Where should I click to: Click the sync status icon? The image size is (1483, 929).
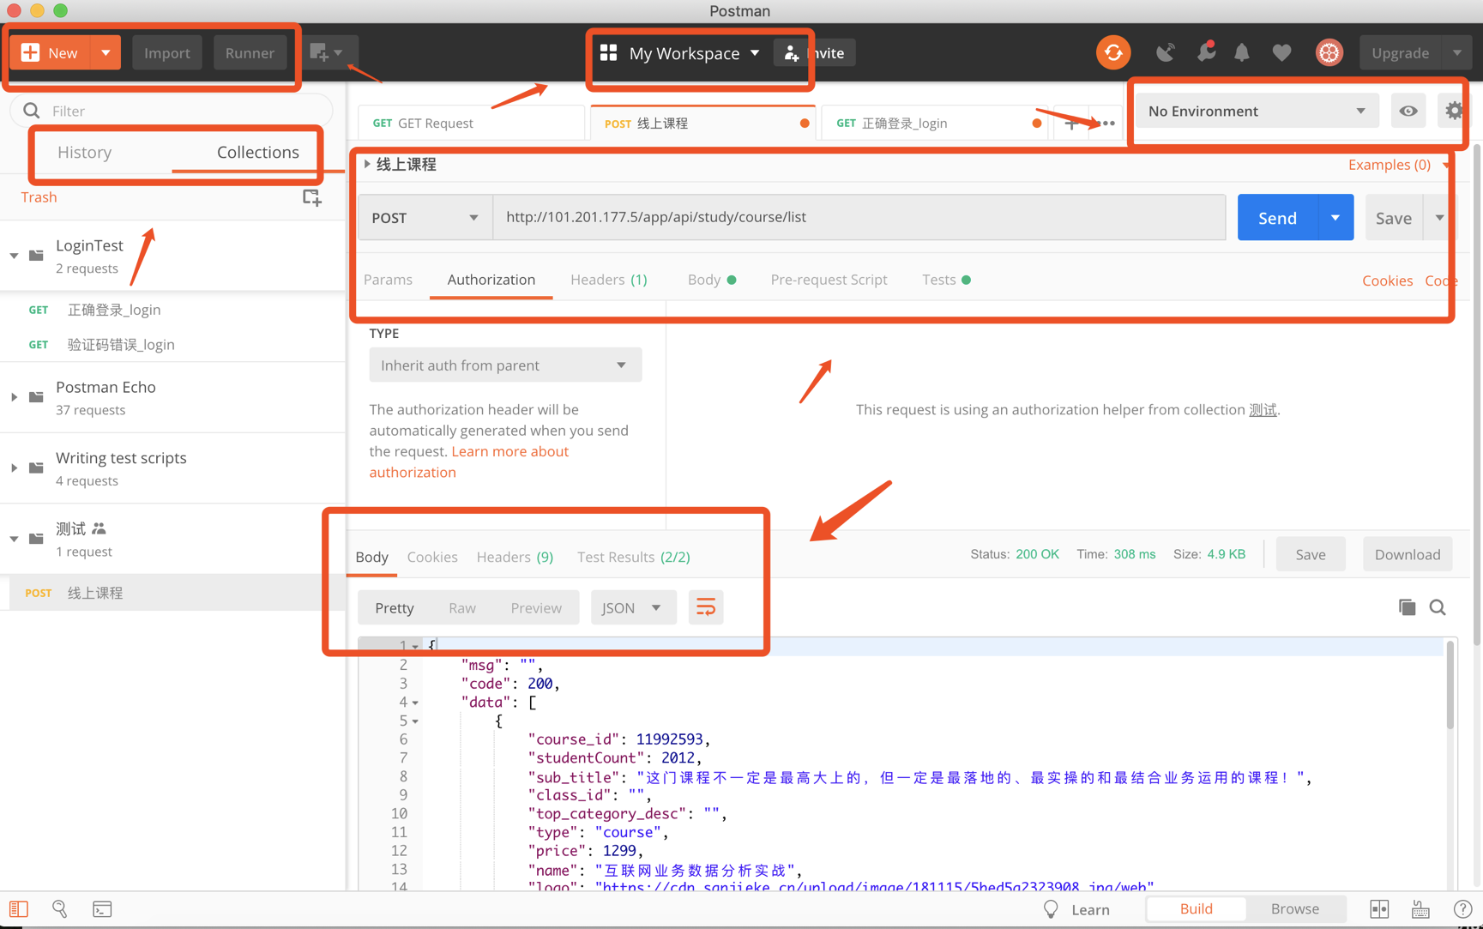pos(1113,52)
